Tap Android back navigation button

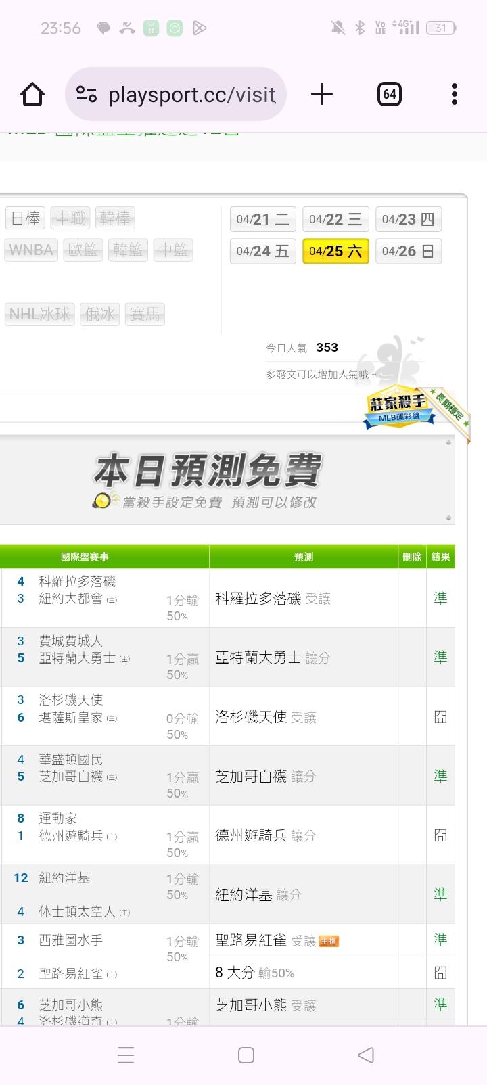pos(366,1055)
